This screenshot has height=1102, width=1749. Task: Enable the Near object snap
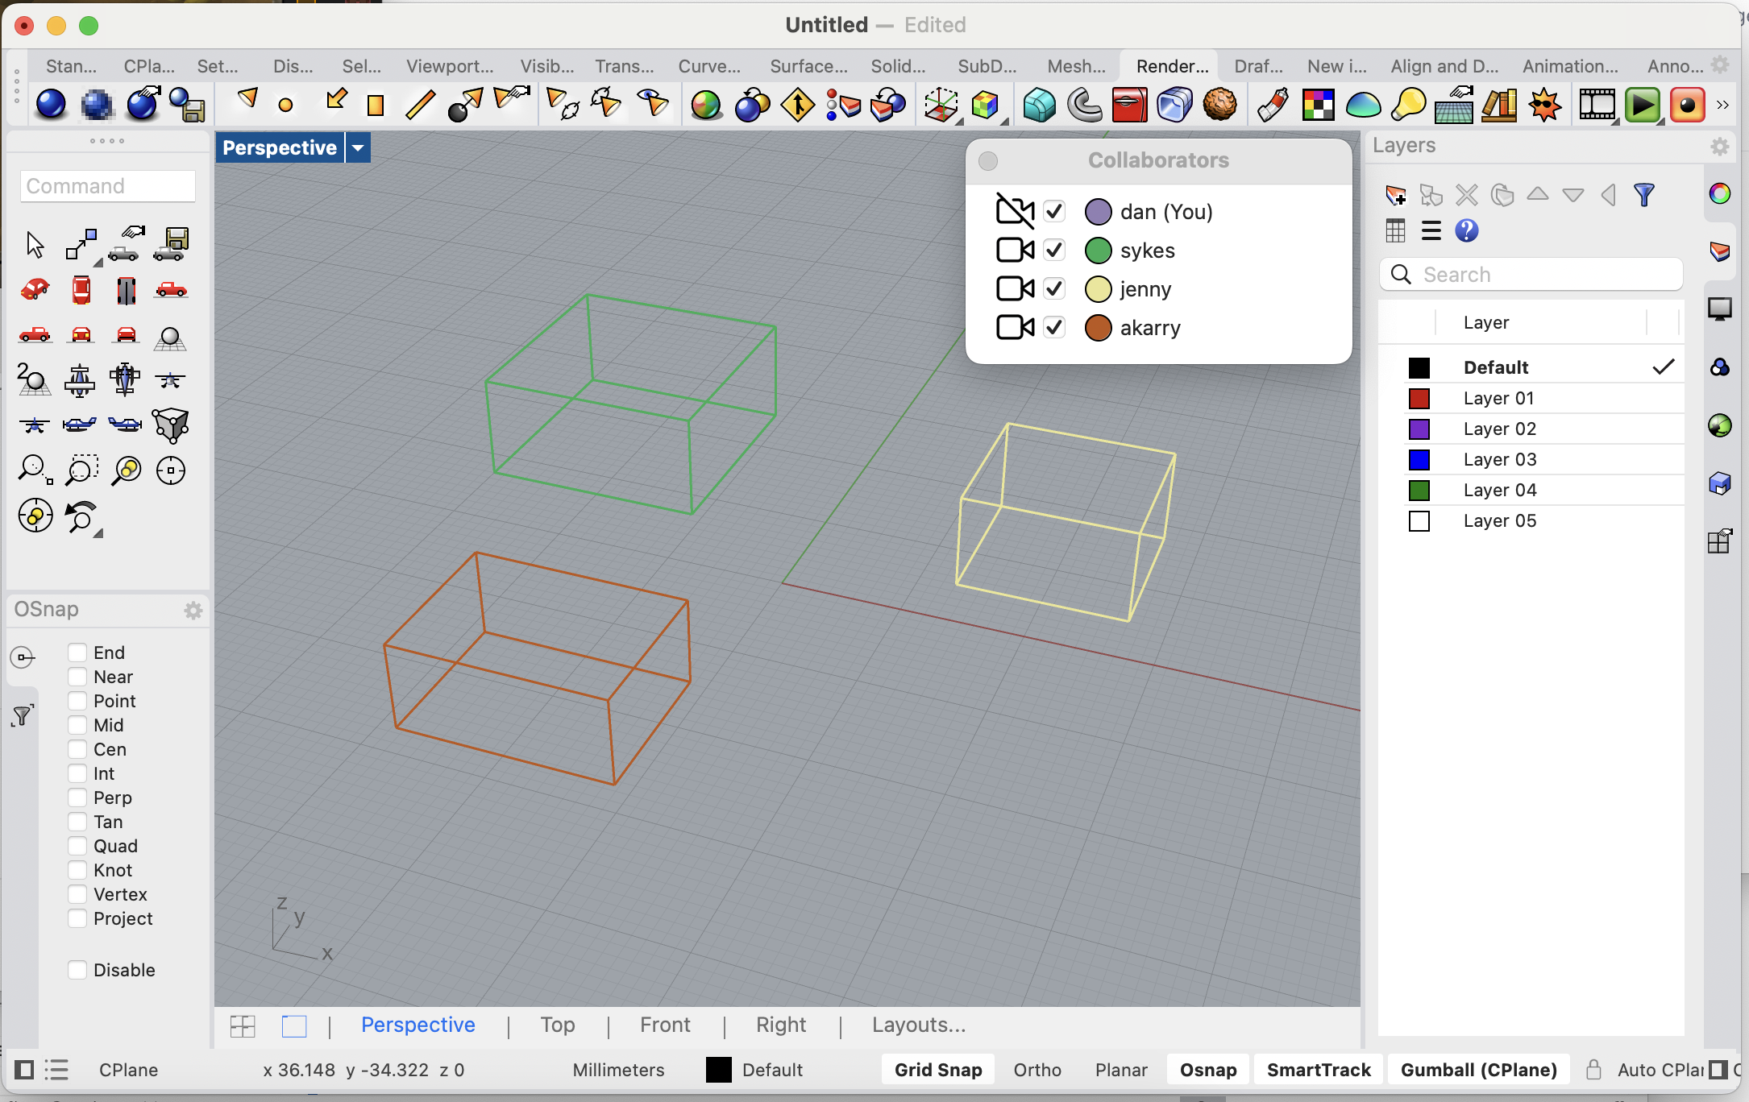(77, 677)
